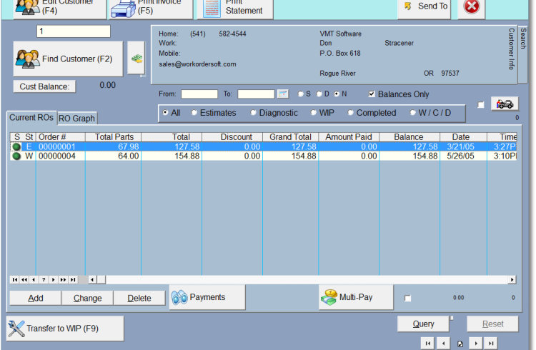
Task: Open Multi-Pay with the coins icon
Action: click(x=329, y=297)
